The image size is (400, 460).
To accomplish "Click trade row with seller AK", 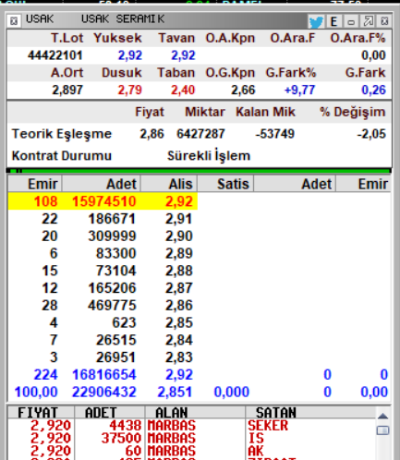I will pos(191,451).
